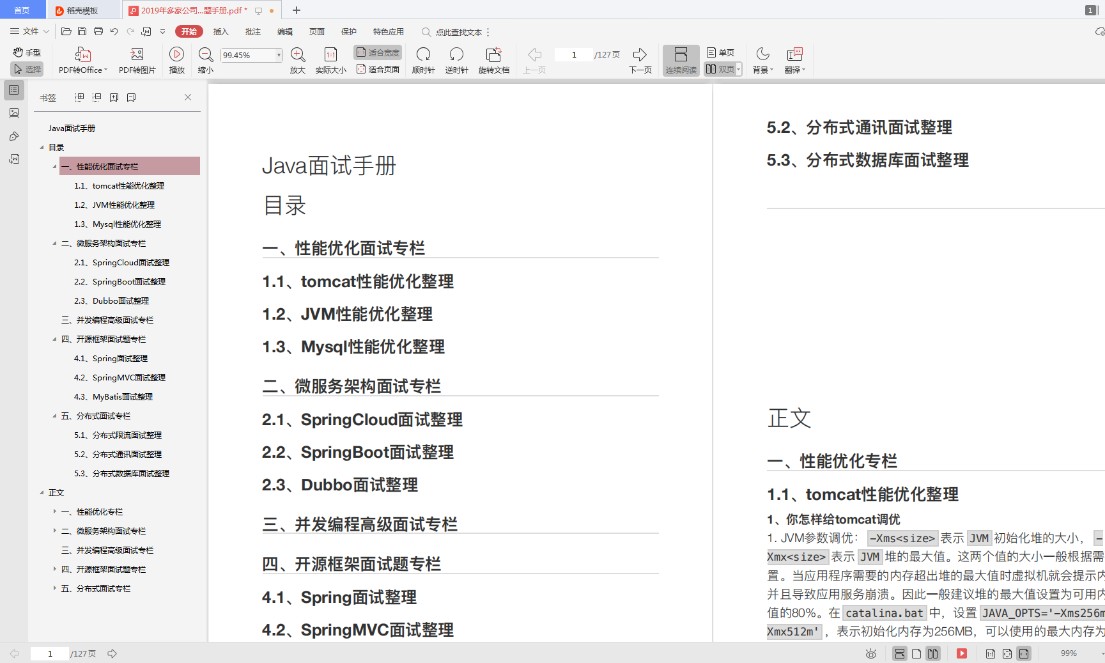
Task: Open the Translate (翻译) tool
Action: 794,61
